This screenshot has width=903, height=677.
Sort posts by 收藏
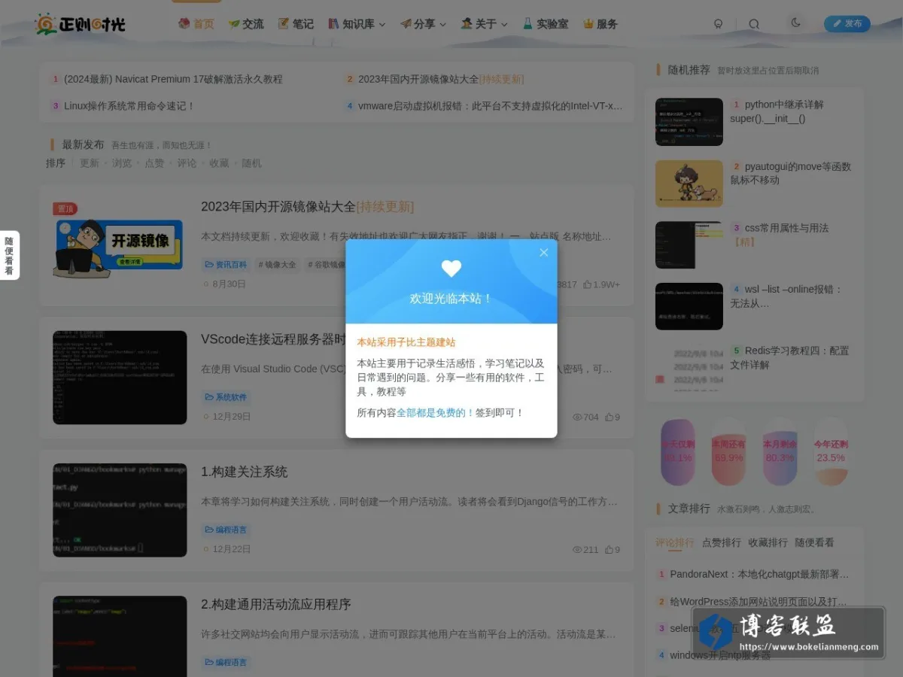(x=219, y=163)
